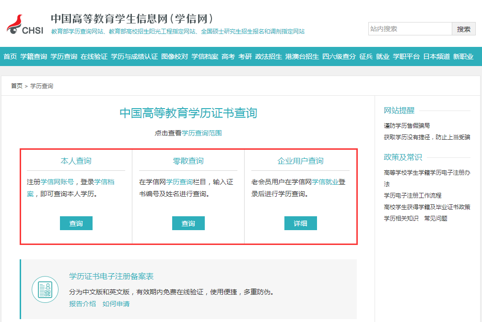Open the 学籍查询 navigation item

click(x=34, y=56)
